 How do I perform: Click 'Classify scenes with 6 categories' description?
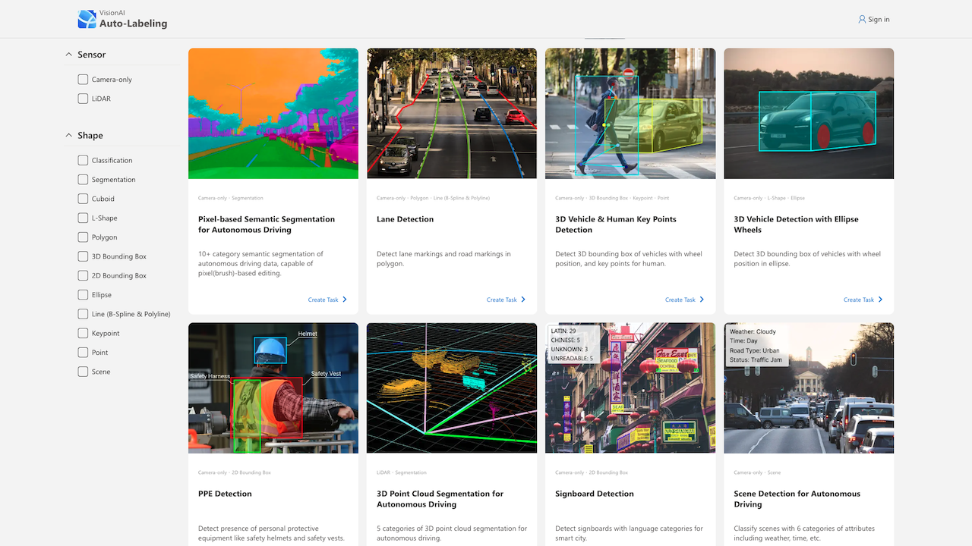(x=804, y=533)
